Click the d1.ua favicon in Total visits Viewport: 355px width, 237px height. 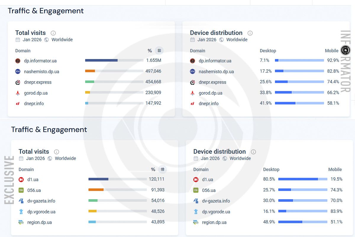pos(21,180)
